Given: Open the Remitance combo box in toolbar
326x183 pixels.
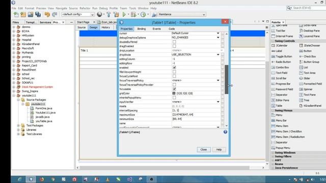Looking at the screenshot, I should pyautogui.click(x=182, y=14).
